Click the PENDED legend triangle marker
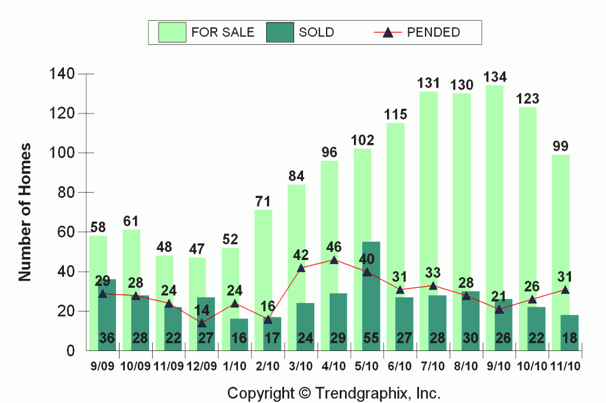This screenshot has height=403, width=606. 389,32
